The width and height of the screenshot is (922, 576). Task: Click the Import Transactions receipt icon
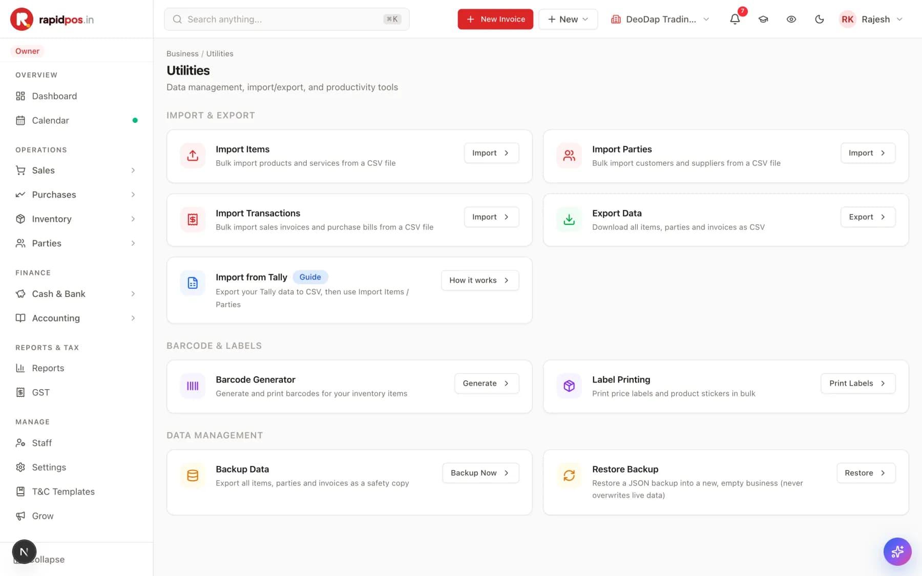click(193, 220)
